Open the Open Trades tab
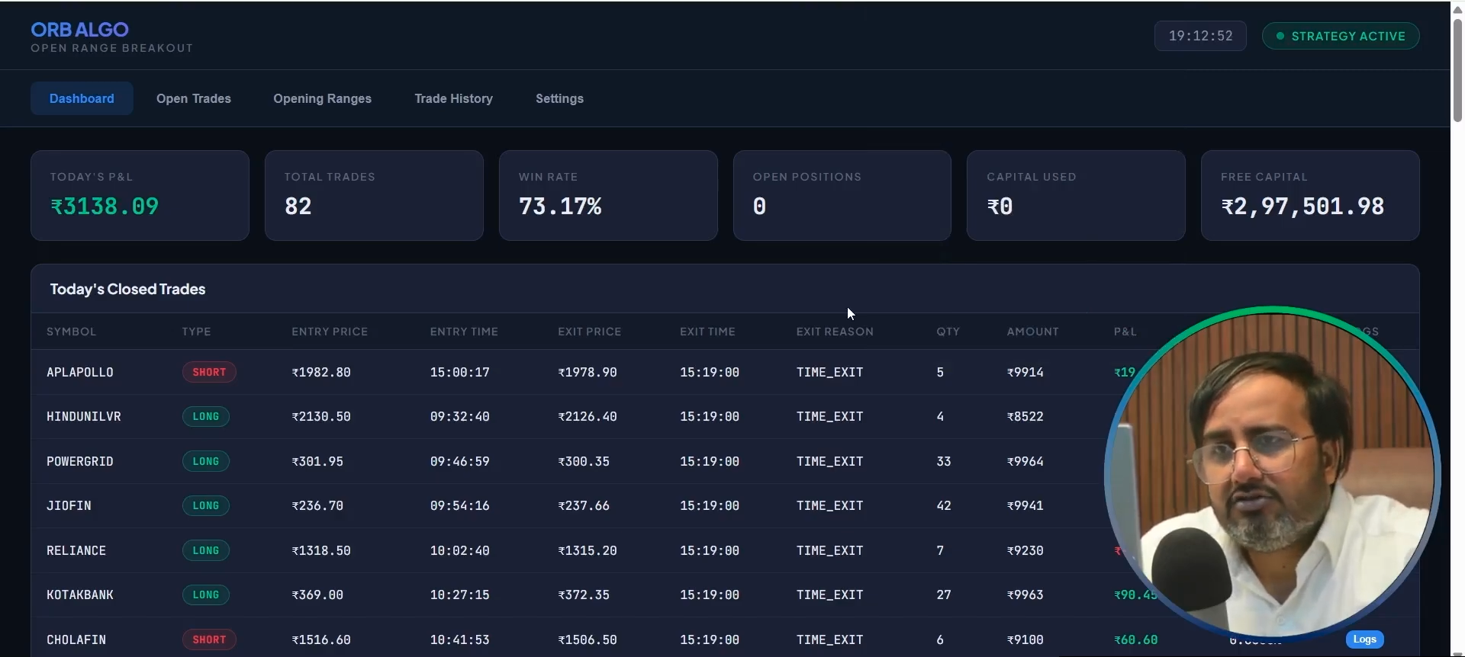 tap(194, 98)
